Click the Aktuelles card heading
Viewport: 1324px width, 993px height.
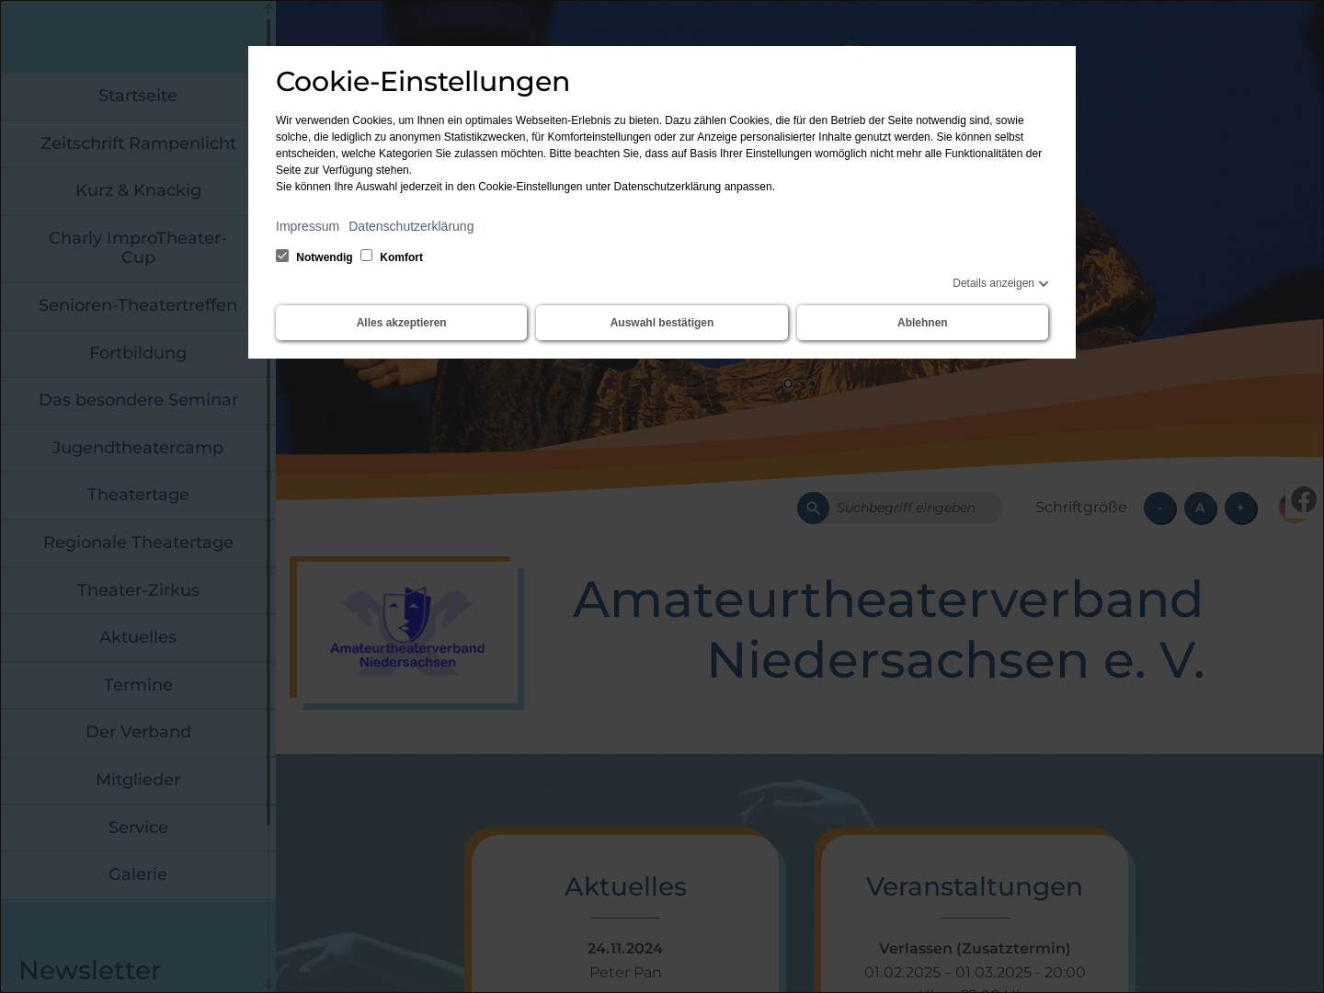tap(625, 886)
